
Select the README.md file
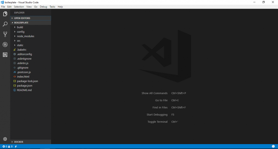click(24, 90)
